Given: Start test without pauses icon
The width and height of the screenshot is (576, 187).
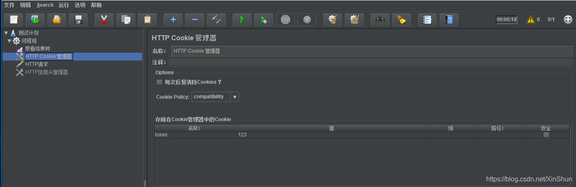Looking at the screenshot, I should [x=264, y=19].
